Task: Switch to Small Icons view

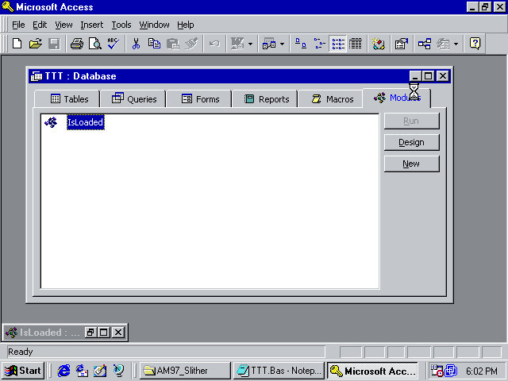Action: (x=319, y=44)
